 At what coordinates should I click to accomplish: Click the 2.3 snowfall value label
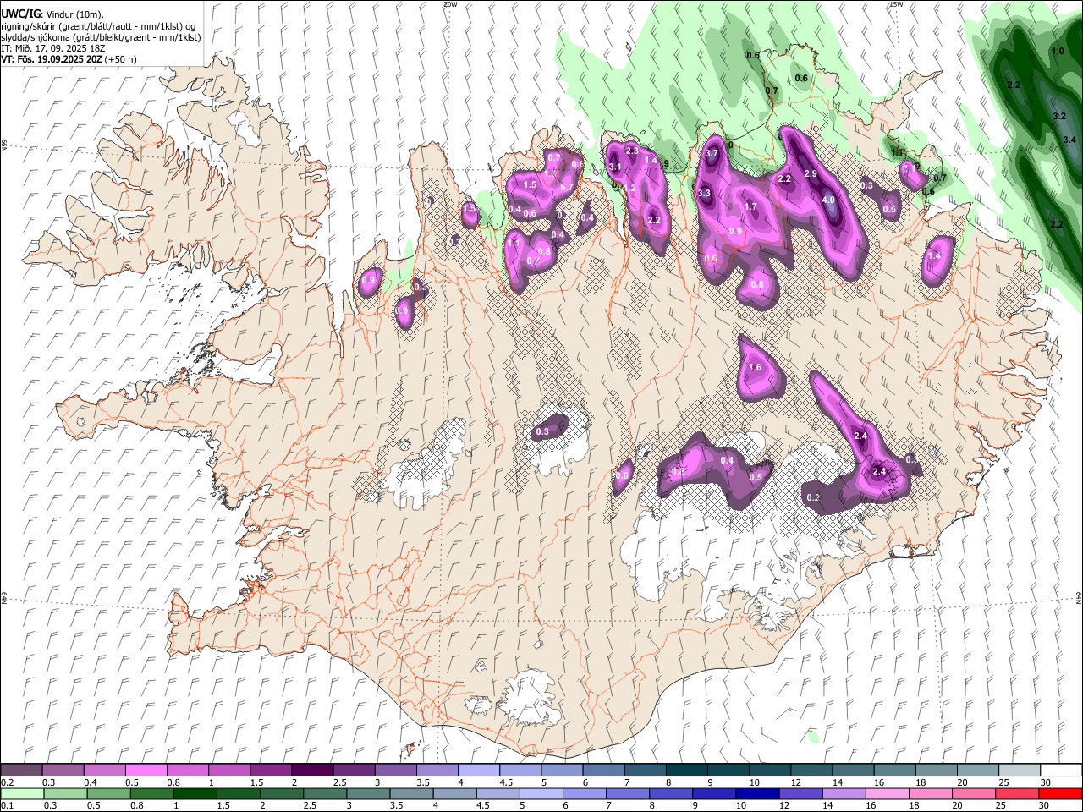632,151
